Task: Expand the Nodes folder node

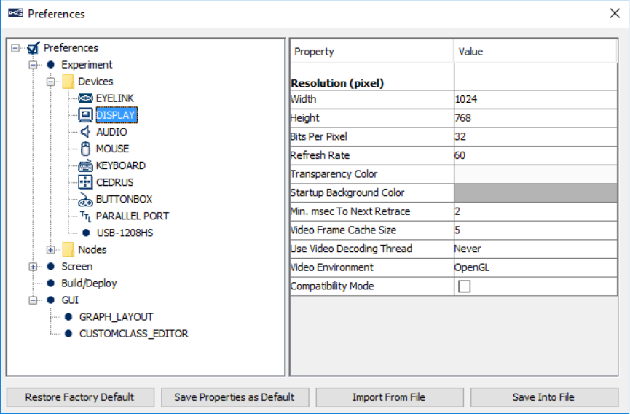Action: pos(50,250)
